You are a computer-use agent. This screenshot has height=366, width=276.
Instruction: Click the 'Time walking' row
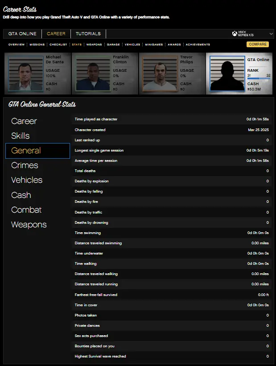pos(172,263)
